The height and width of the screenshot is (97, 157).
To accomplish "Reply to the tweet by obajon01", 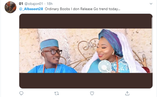I will click(x=21, y=93).
